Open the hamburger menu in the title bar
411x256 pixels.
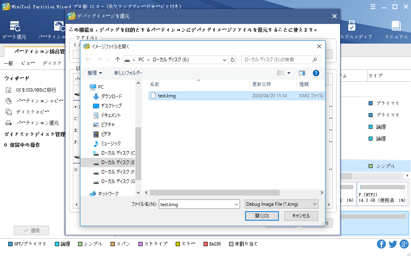coord(372,6)
